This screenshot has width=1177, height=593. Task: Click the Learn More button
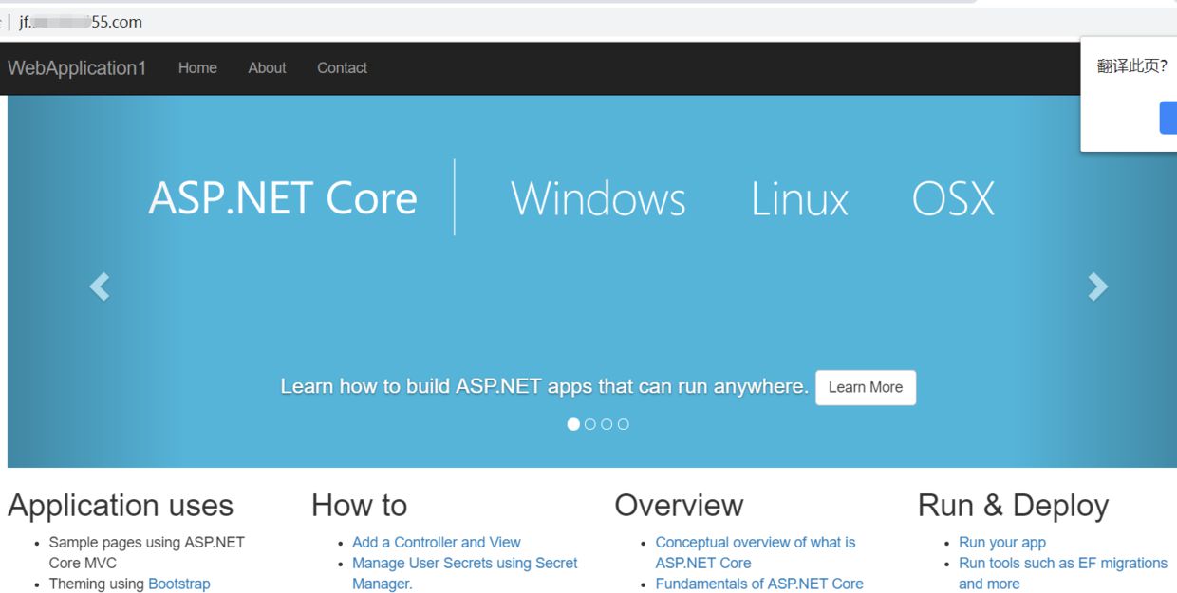point(866,387)
